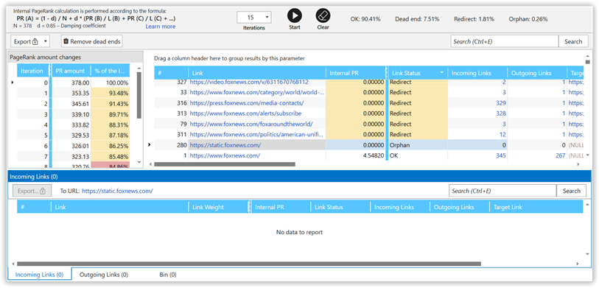Open the https://www.foxnews.com/ row link

225,155
